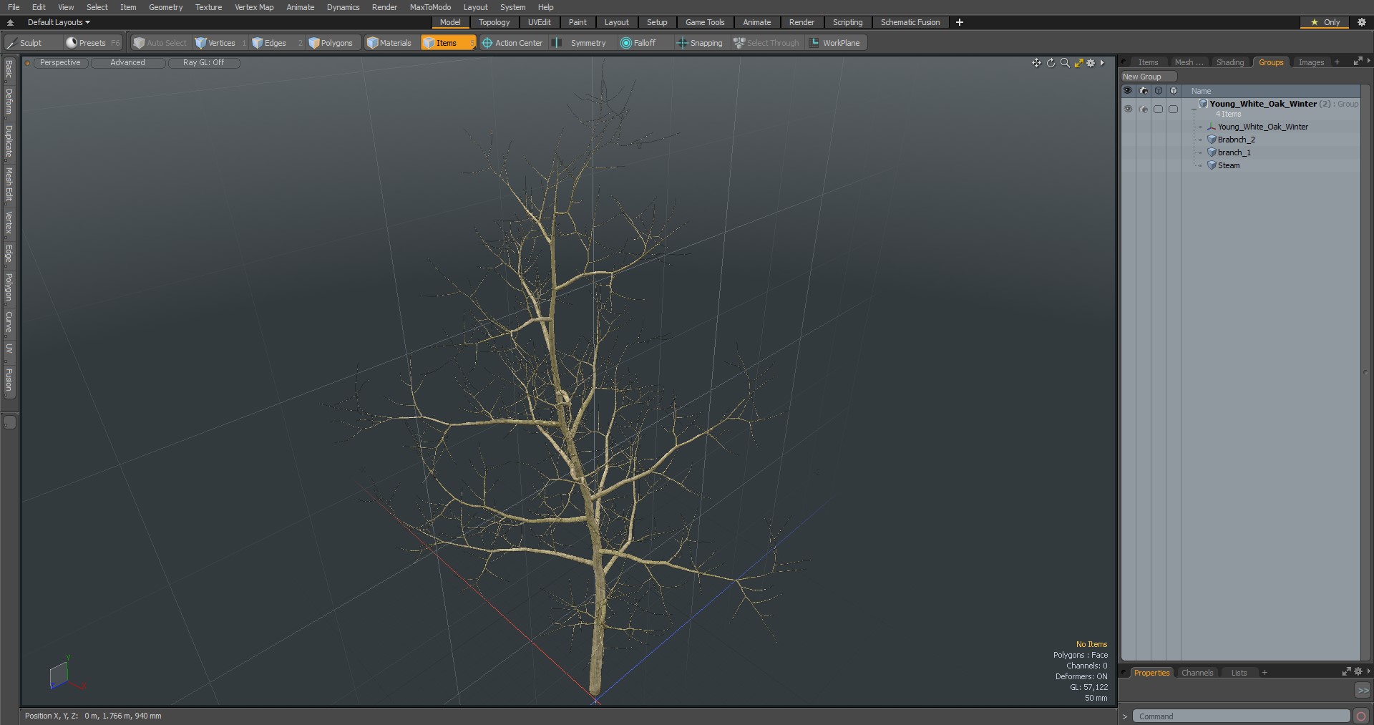Image resolution: width=1374 pixels, height=725 pixels.
Task: Click the viewport zoom magnifier icon
Action: point(1065,63)
